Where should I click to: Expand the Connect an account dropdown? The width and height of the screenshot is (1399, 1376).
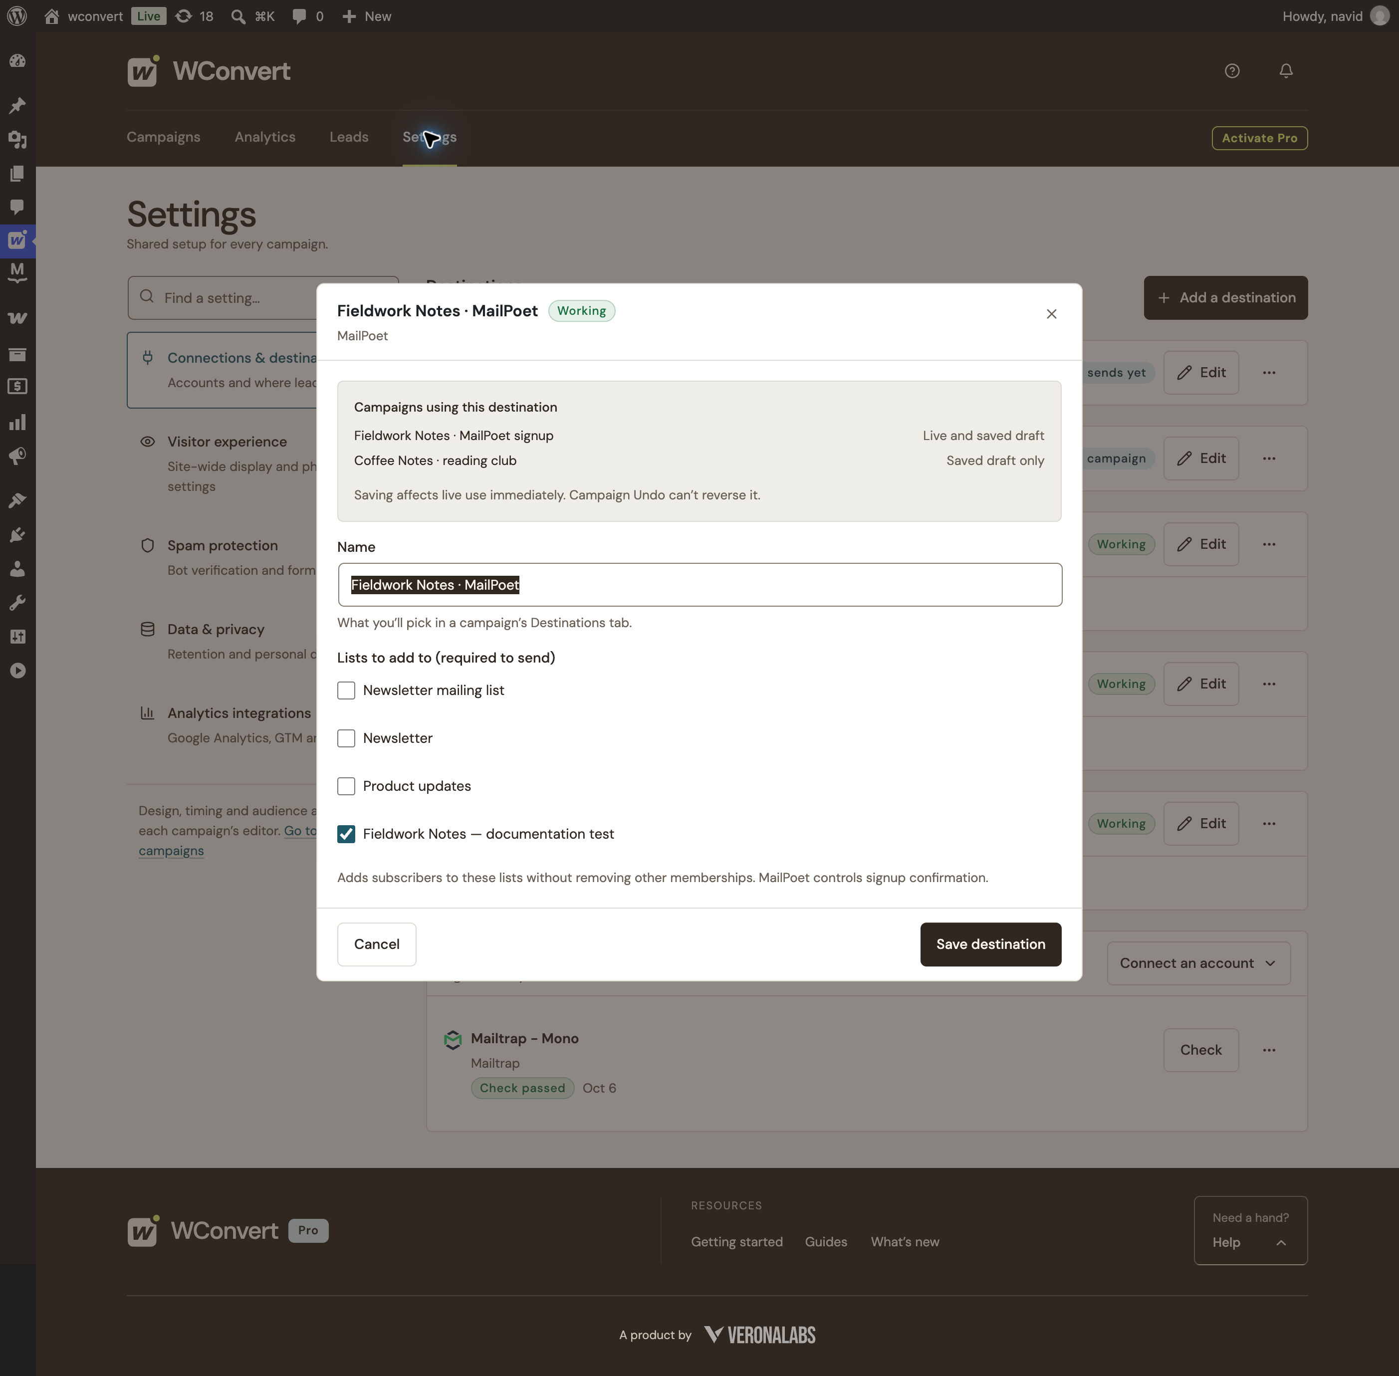[1198, 962]
